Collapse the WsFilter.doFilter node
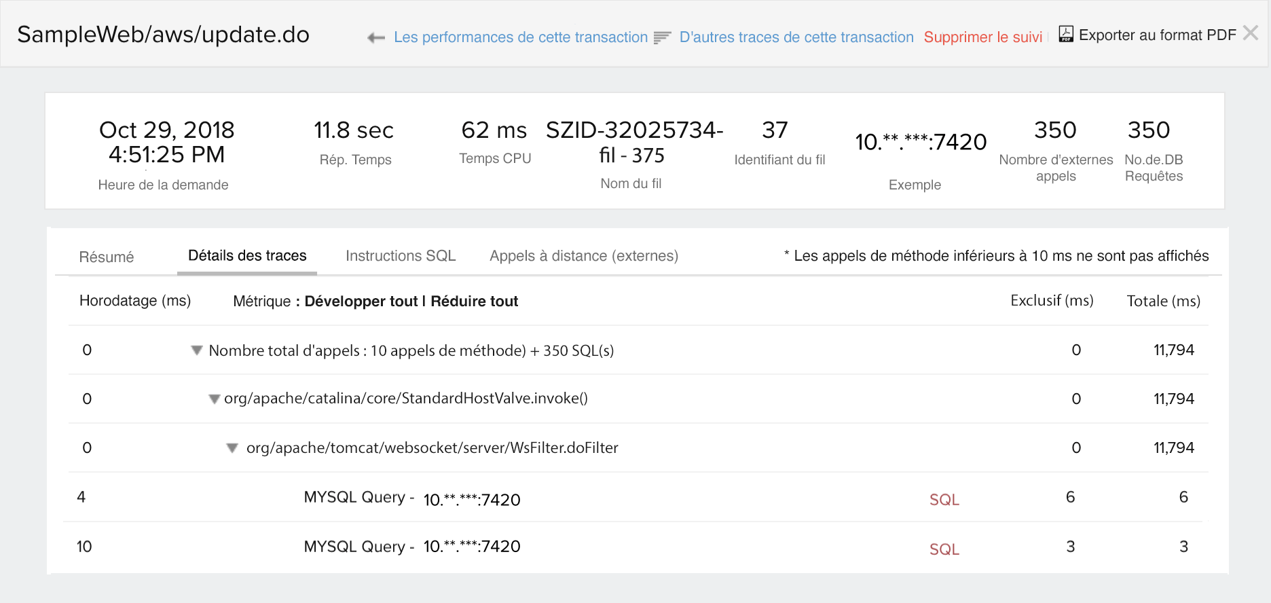 pyautogui.click(x=232, y=448)
